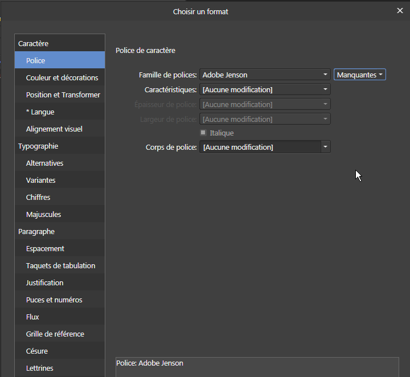Close the Choisir un format dialog
Viewport: 410px width, 377px height.
pos(400,11)
